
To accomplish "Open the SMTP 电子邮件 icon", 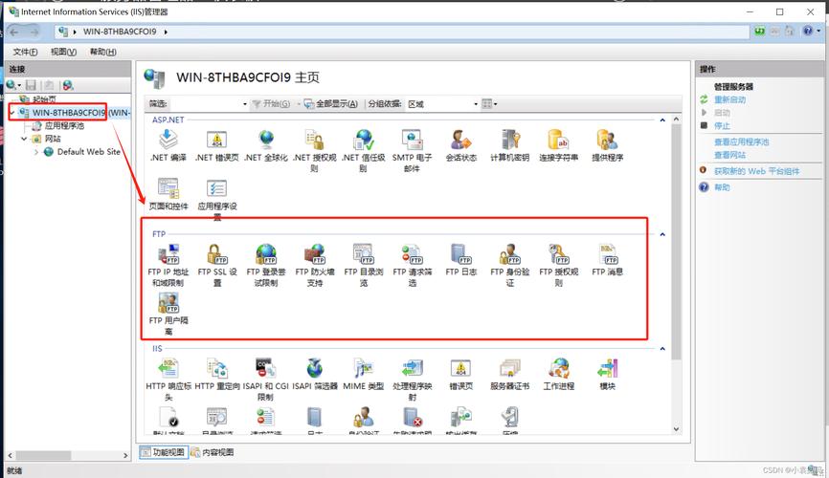I will pos(412,141).
